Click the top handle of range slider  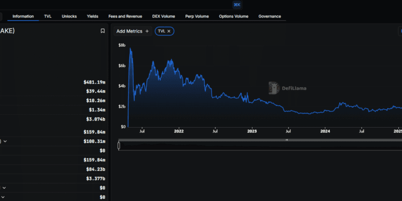[x=287, y=140]
